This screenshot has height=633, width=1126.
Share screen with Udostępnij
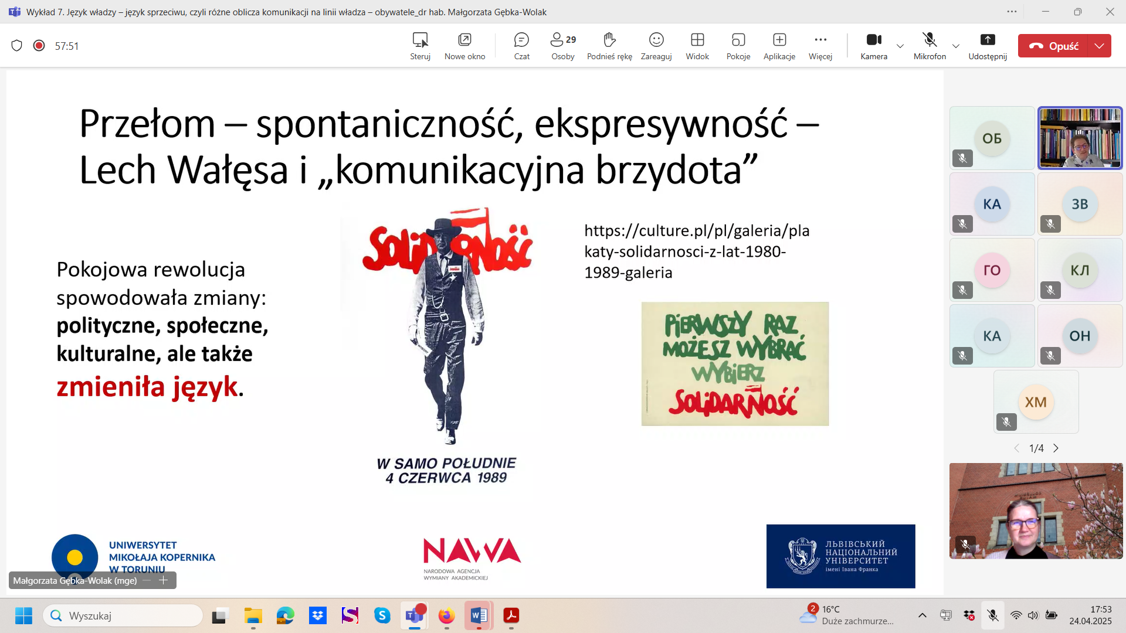987,46
